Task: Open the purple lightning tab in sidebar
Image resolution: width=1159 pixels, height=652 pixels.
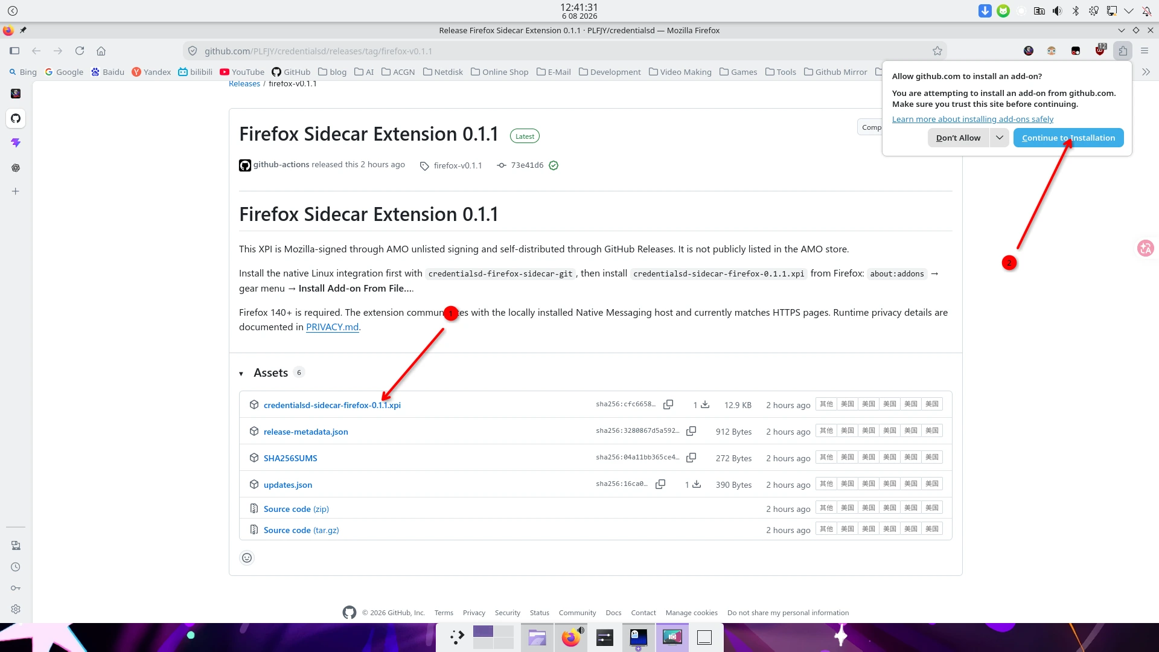Action: click(x=16, y=143)
